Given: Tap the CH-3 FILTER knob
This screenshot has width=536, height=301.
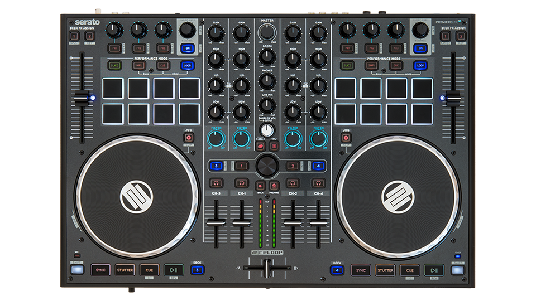Looking at the screenshot, I should click(x=216, y=139).
